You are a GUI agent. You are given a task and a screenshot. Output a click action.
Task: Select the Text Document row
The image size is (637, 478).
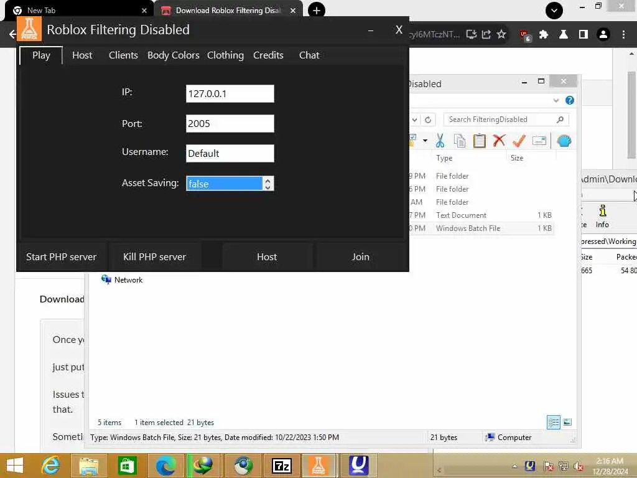(x=481, y=215)
